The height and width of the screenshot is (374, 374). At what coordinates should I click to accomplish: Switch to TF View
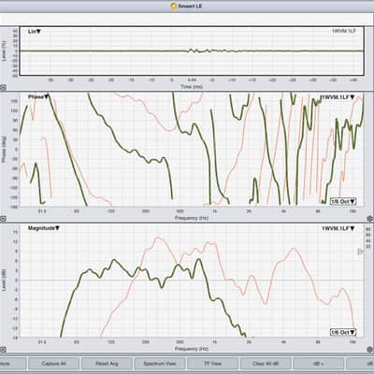212,364
